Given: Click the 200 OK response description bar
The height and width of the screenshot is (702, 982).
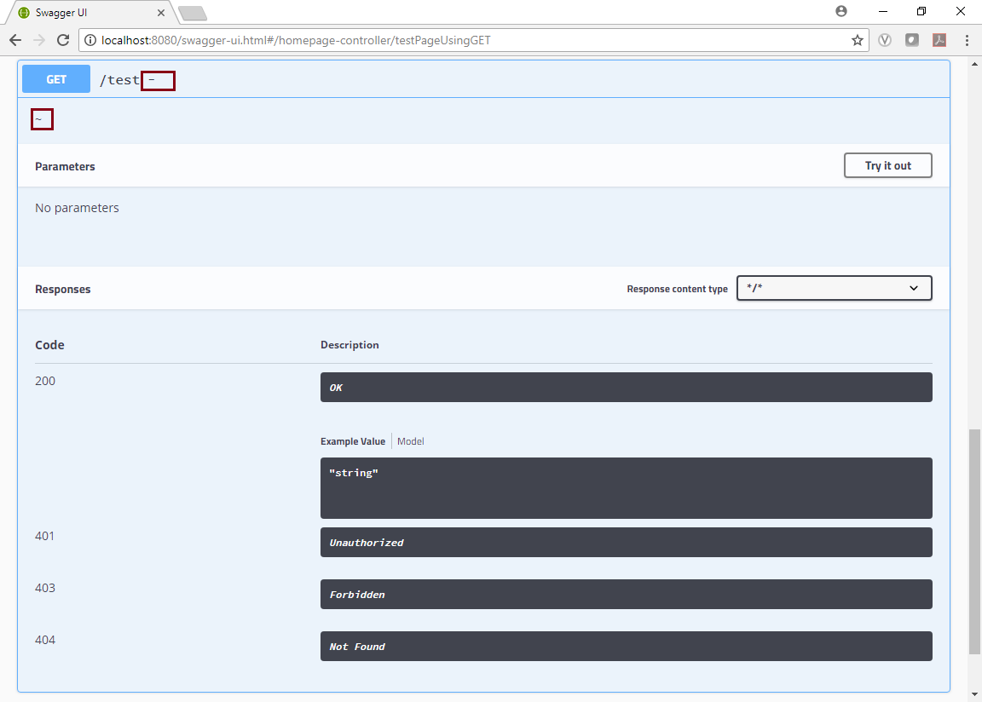Looking at the screenshot, I should pos(626,387).
